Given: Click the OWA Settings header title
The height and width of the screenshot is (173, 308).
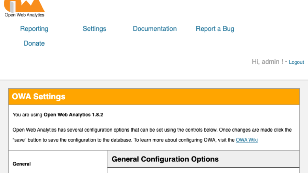Looking at the screenshot, I should point(39,97).
